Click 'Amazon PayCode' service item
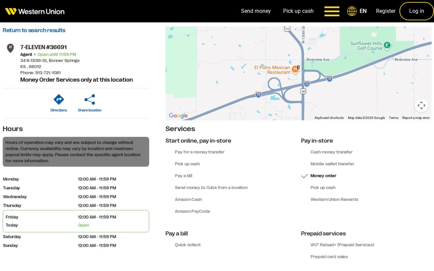This screenshot has height=271, width=434. pyautogui.click(x=192, y=211)
